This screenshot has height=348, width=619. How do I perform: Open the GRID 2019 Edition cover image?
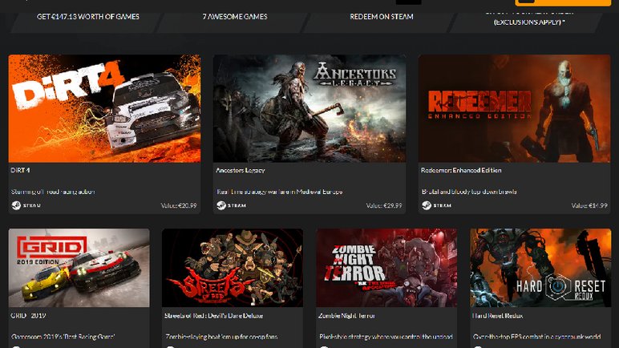79,268
